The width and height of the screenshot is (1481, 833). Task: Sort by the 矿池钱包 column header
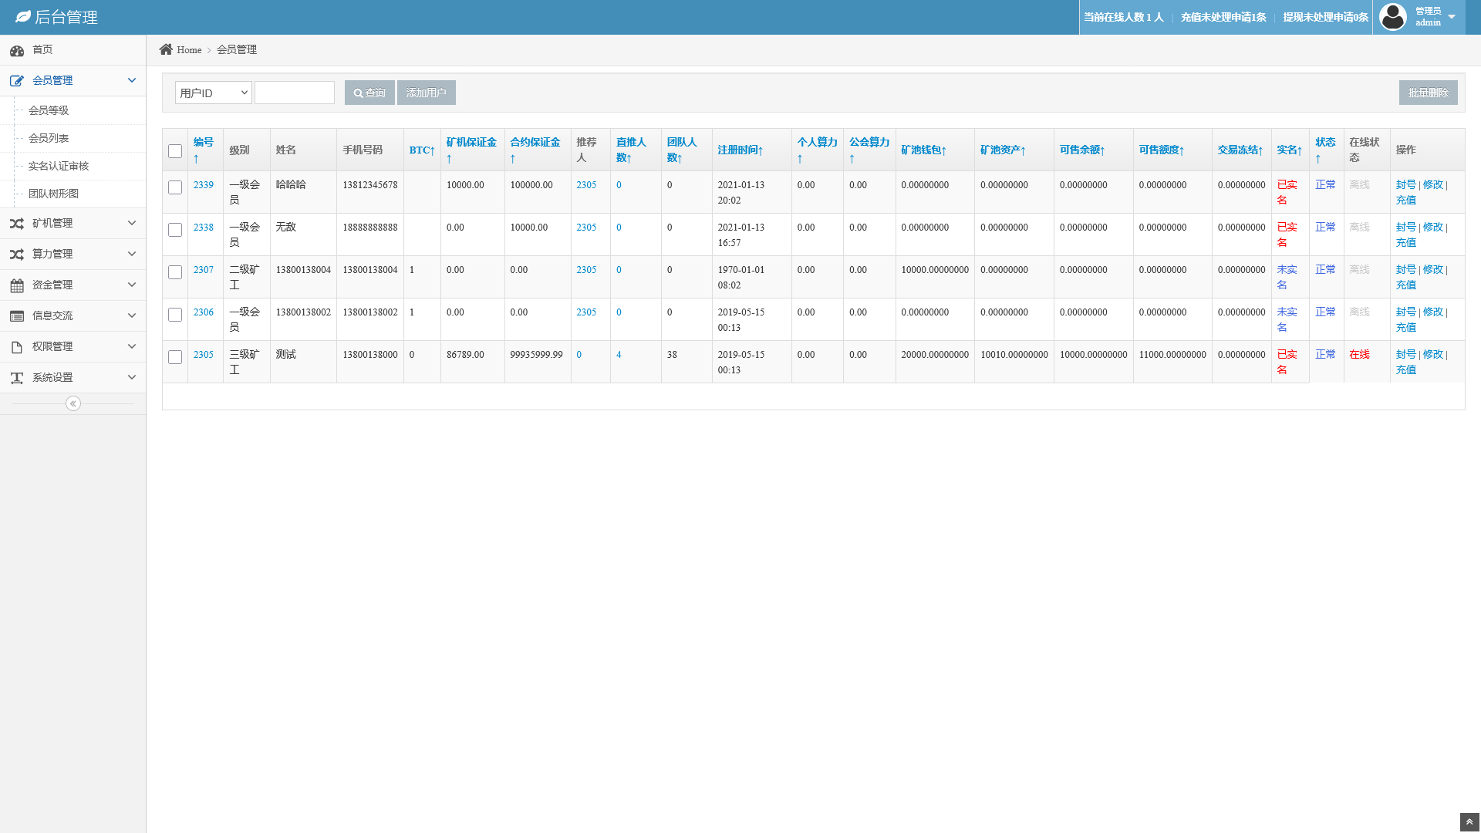tap(924, 150)
